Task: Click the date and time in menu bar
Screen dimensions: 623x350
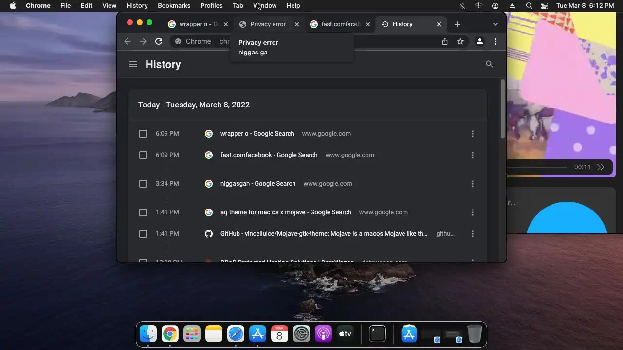Action: pyautogui.click(x=585, y=6)
